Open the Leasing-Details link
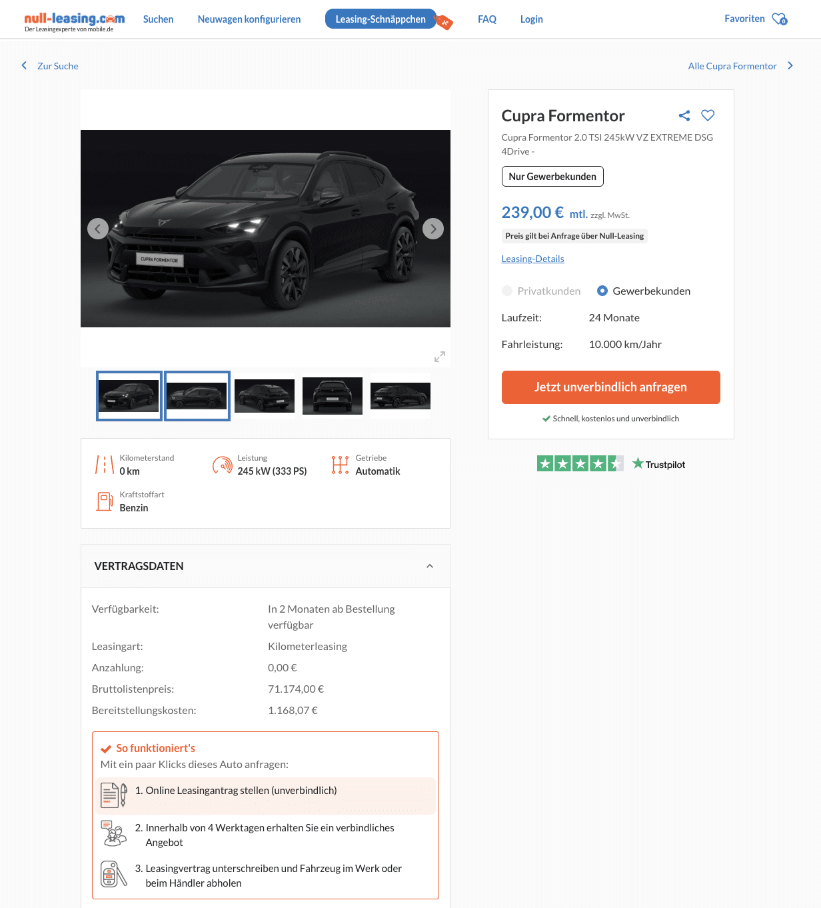 click(532, 259)
